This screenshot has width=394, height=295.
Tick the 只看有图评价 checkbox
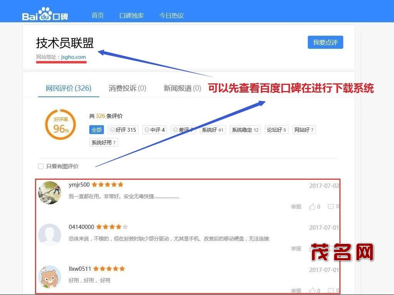pyautogui.click(x=41, y=166)
